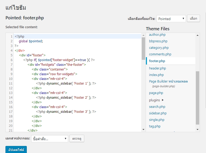Open the theme selection dropdown showing Pointed
This screenshot has height=153, width=206.
tap(171, 19)
